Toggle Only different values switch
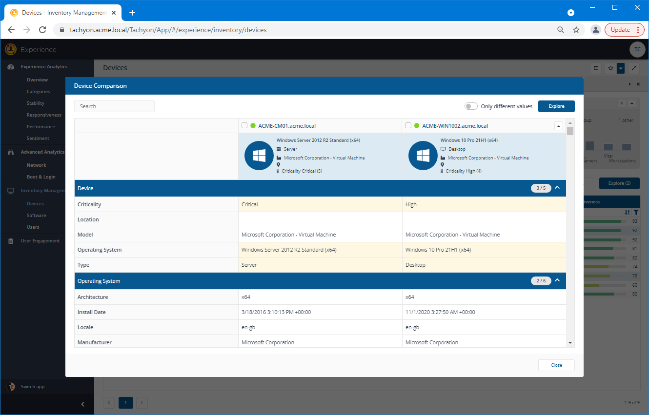 tap(471, 106)
